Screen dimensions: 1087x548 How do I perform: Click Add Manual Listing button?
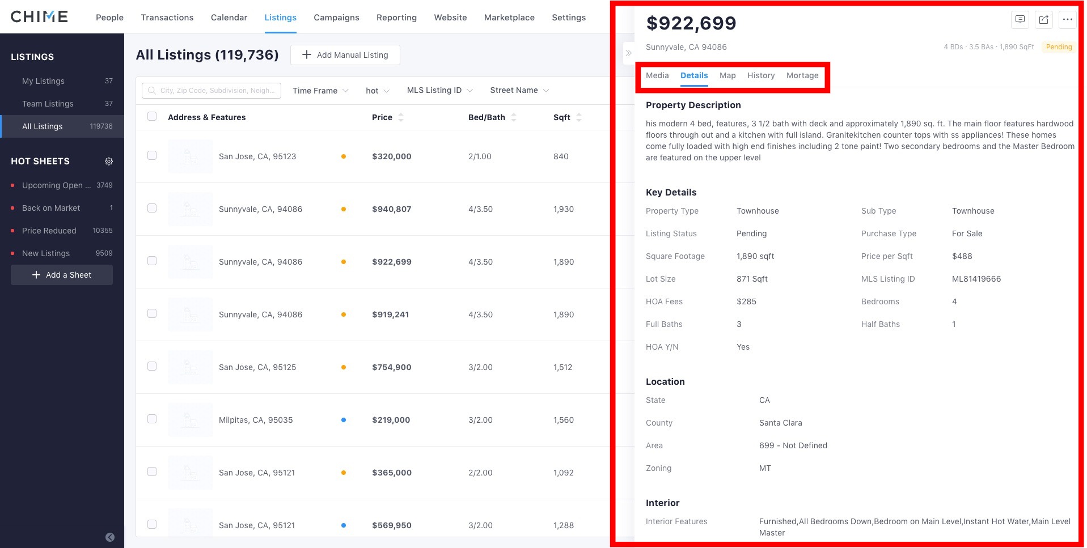[345, 55]
